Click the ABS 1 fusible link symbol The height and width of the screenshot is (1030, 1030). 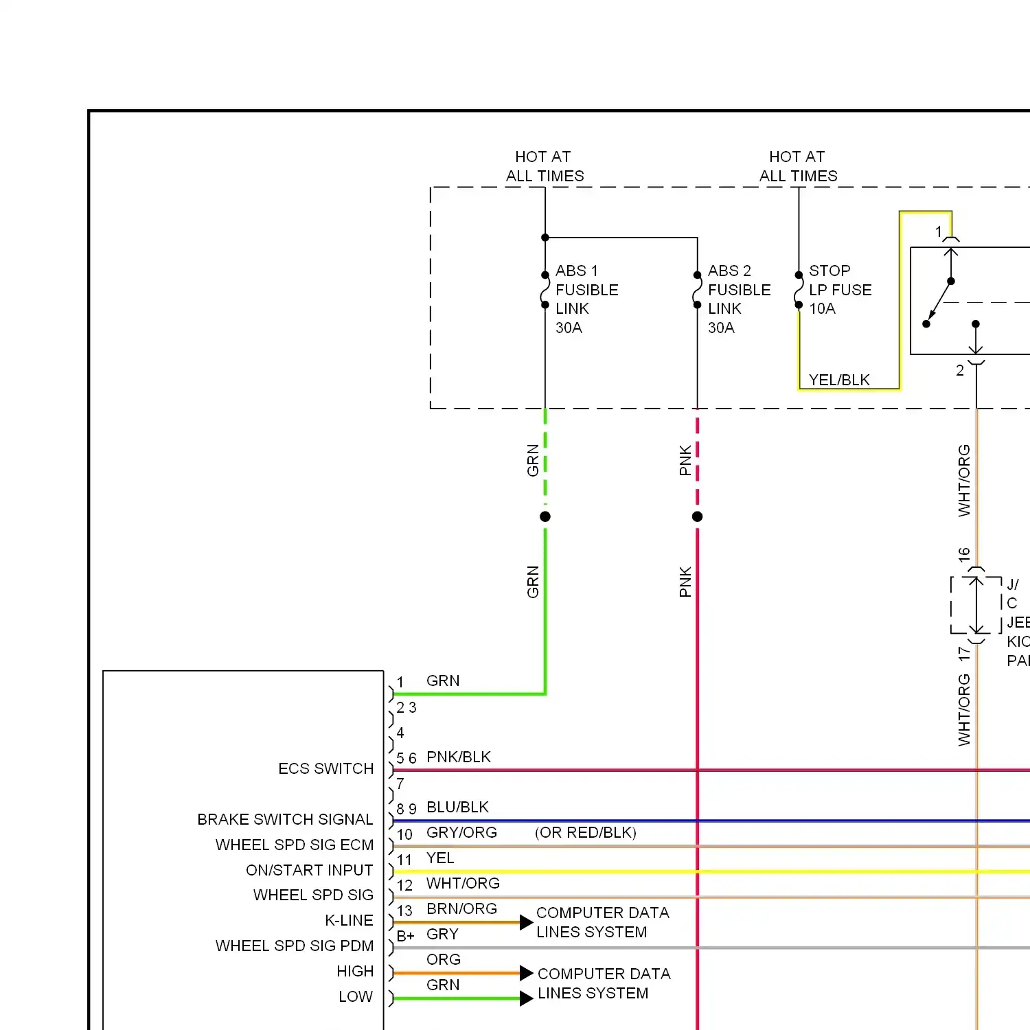coord(545,290)
